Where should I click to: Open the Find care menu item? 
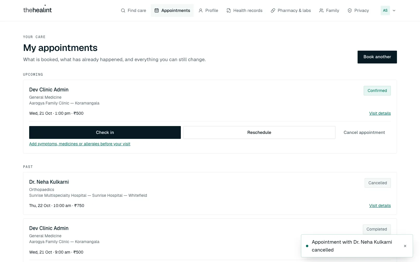(x=134, y=10)
